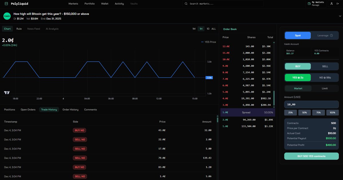Open the Order History tab
The width and height of the screenshot is (343, 180).
coord(70,110)
